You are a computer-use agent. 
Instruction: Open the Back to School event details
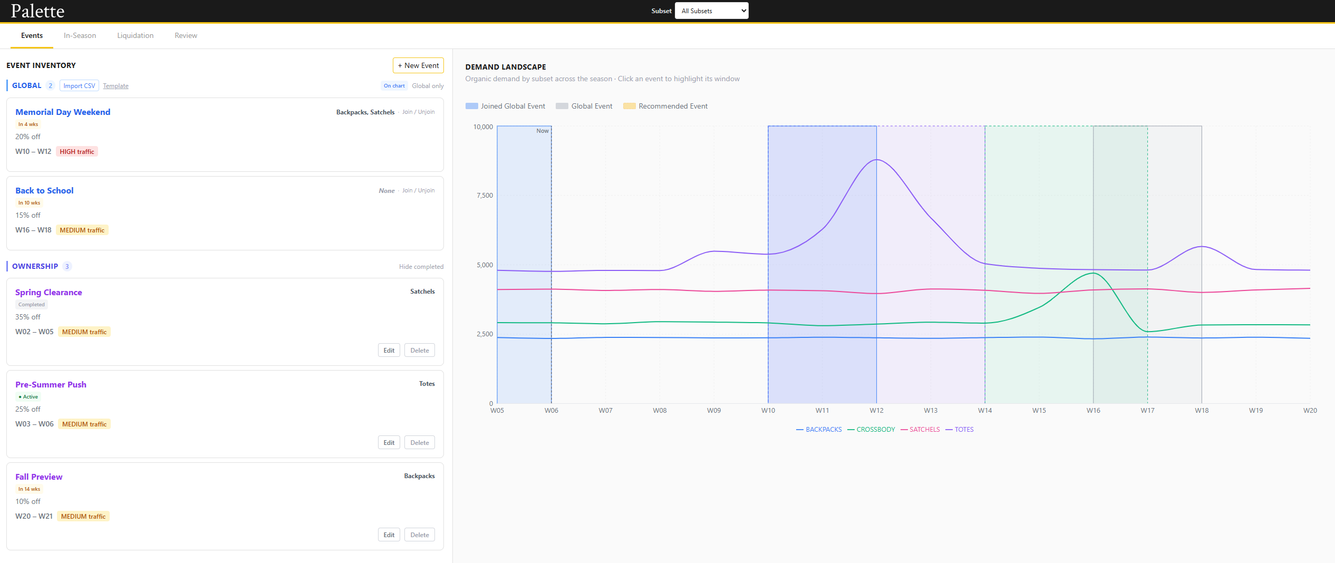tap(44, 190)
